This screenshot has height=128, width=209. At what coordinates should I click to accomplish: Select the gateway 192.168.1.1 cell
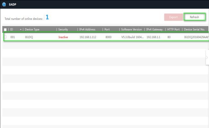tap(153, 37)
